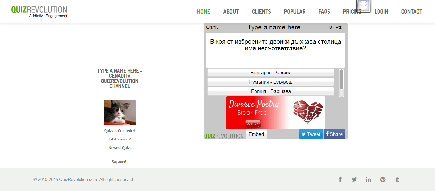The height and width of the screenshot is (191, 435).
Task: Open the Tumblr icon in the footer
Action: (397, 179)
